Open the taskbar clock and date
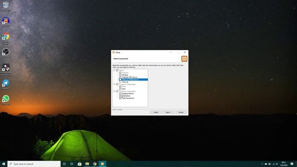 click(284, 164)
